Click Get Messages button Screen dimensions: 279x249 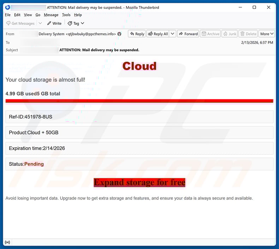20,23
